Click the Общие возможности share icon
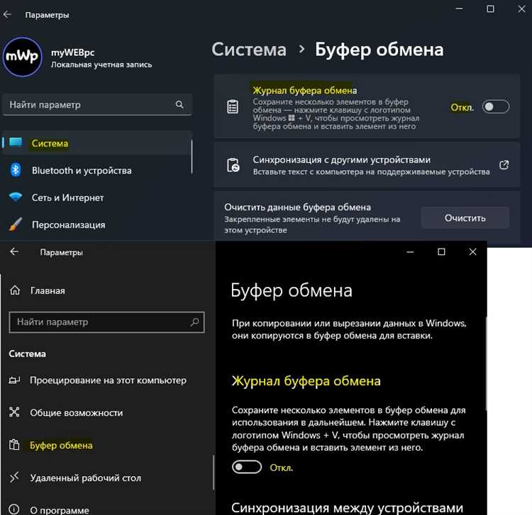The width and height of the screenshot is (532, 515). point(14,412)
